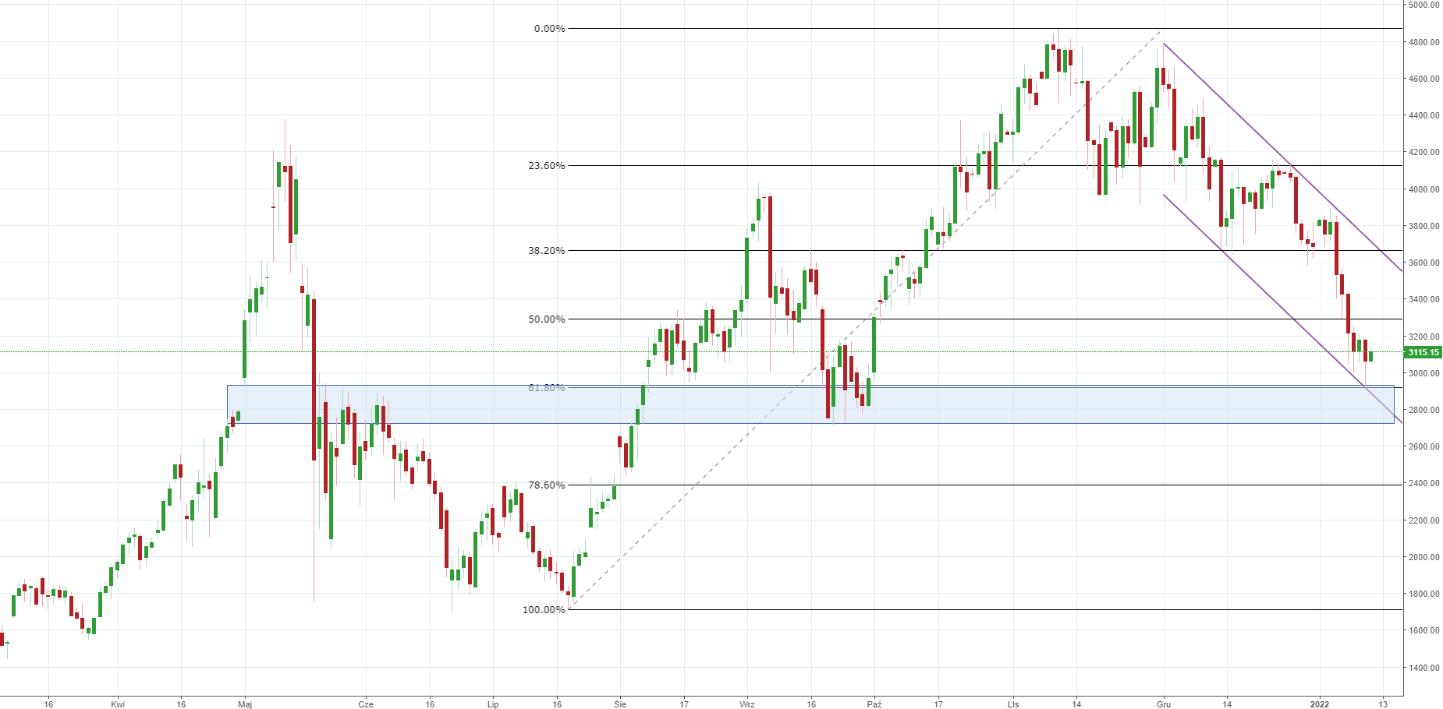Click the 2800.00 price axis label
Viewport: 1443px width, 709px height.
pos(1424,410)
